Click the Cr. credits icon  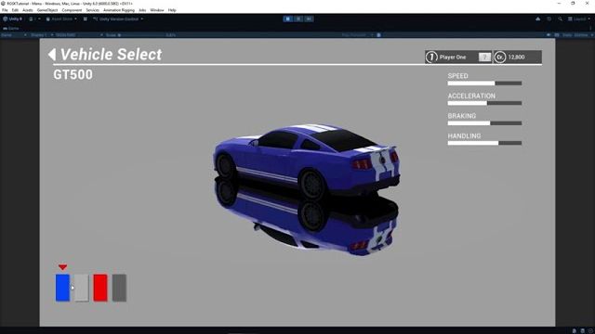tap(500, 58)
